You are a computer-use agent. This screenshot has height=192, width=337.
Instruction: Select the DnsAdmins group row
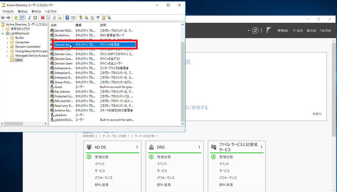pos(93,35)
